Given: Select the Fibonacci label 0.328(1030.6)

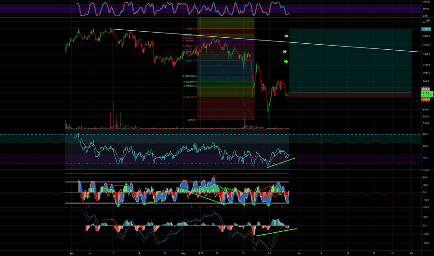Looking at the screenshot, I should 190,76.
